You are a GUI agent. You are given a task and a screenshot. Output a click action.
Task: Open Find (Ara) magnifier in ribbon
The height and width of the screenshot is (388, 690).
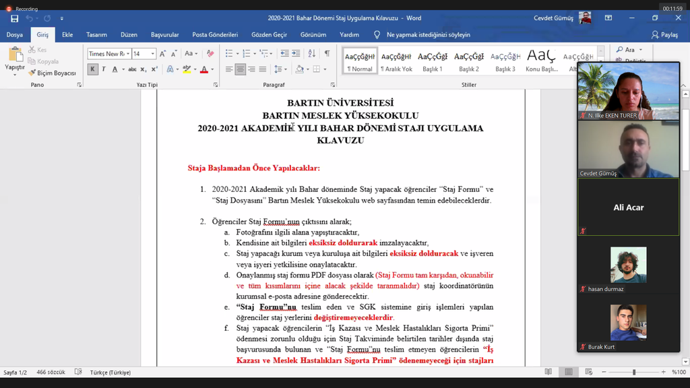click(626, 50)
